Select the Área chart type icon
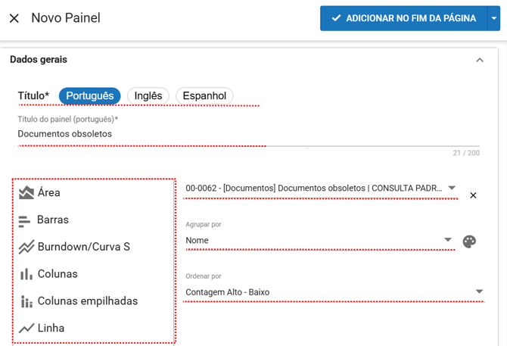This screenshot has height=346, width=507. click(26, 192)
